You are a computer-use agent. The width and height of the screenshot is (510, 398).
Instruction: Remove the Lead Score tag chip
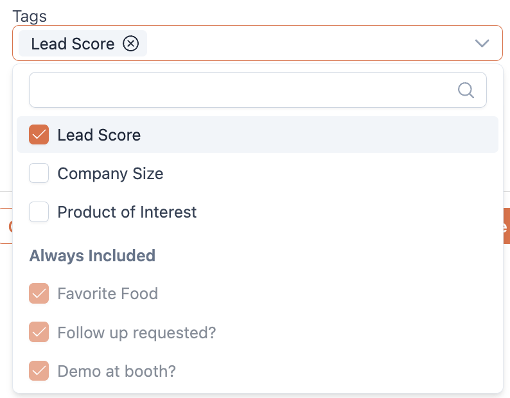click(131, 44)
